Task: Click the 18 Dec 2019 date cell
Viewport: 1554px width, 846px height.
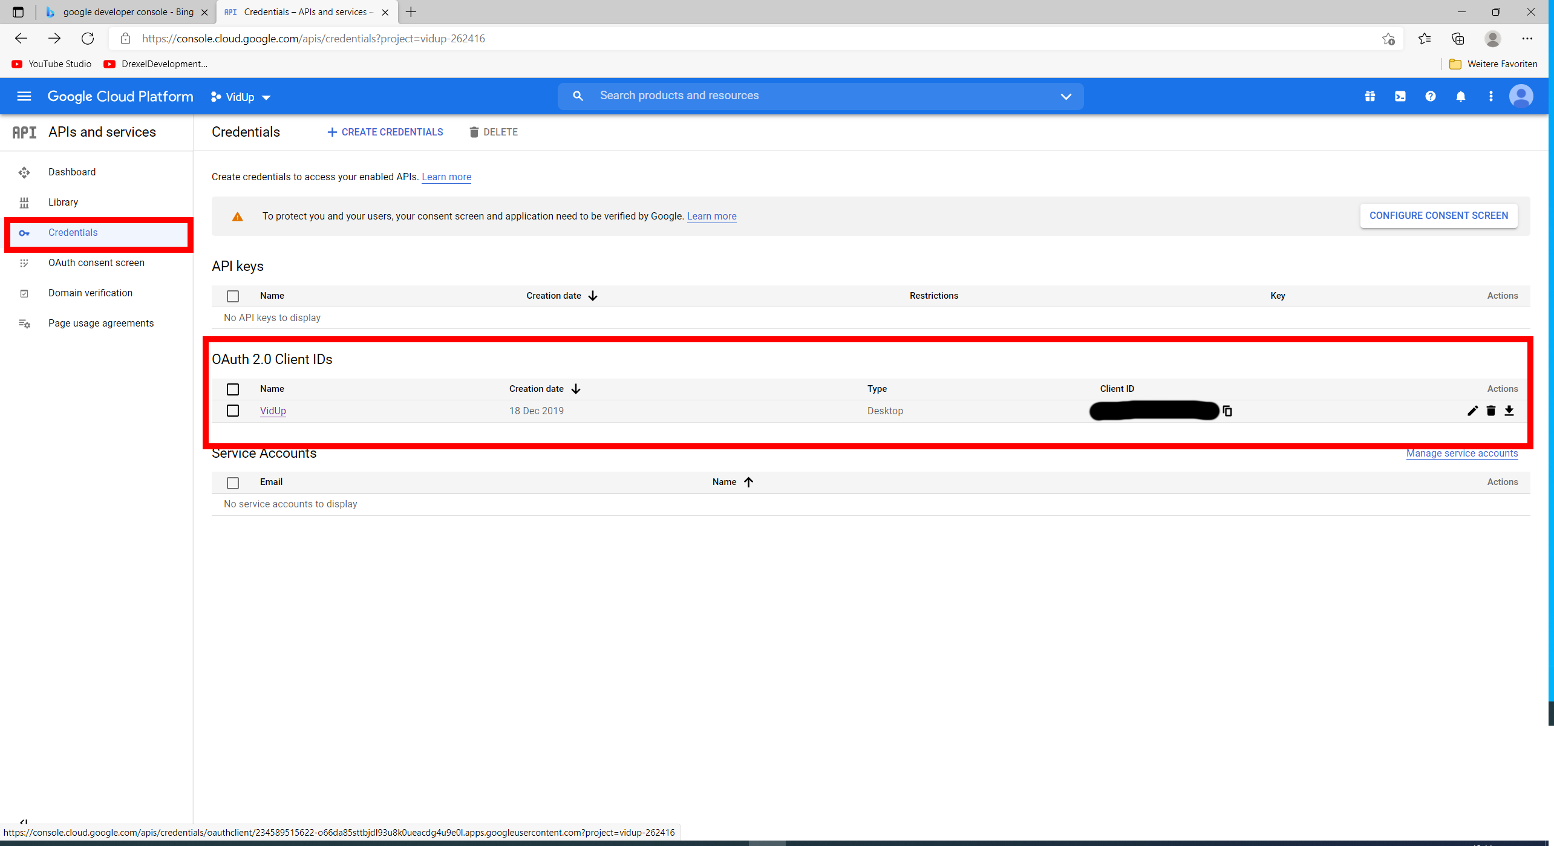Action: pyautogui.click(x=537, y=411)
